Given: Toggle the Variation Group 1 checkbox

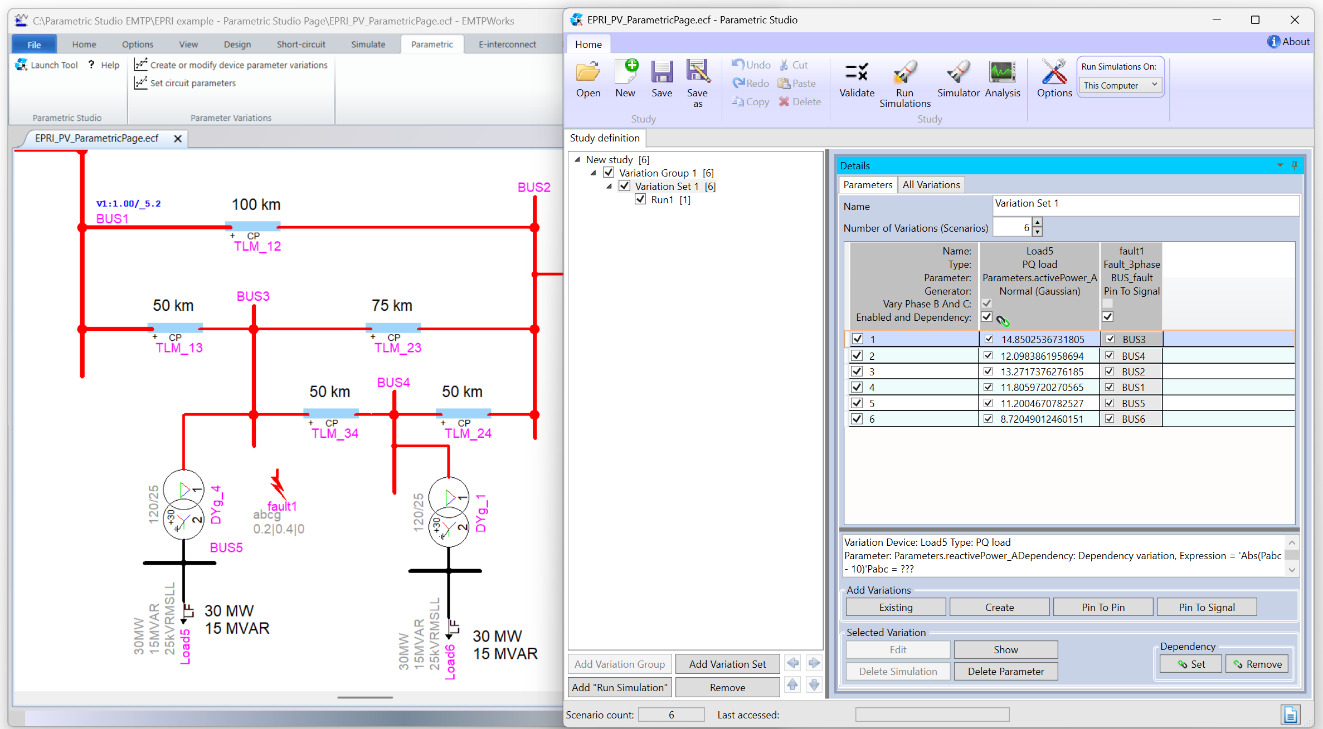Looking at the screenshot, I should 609,173.
